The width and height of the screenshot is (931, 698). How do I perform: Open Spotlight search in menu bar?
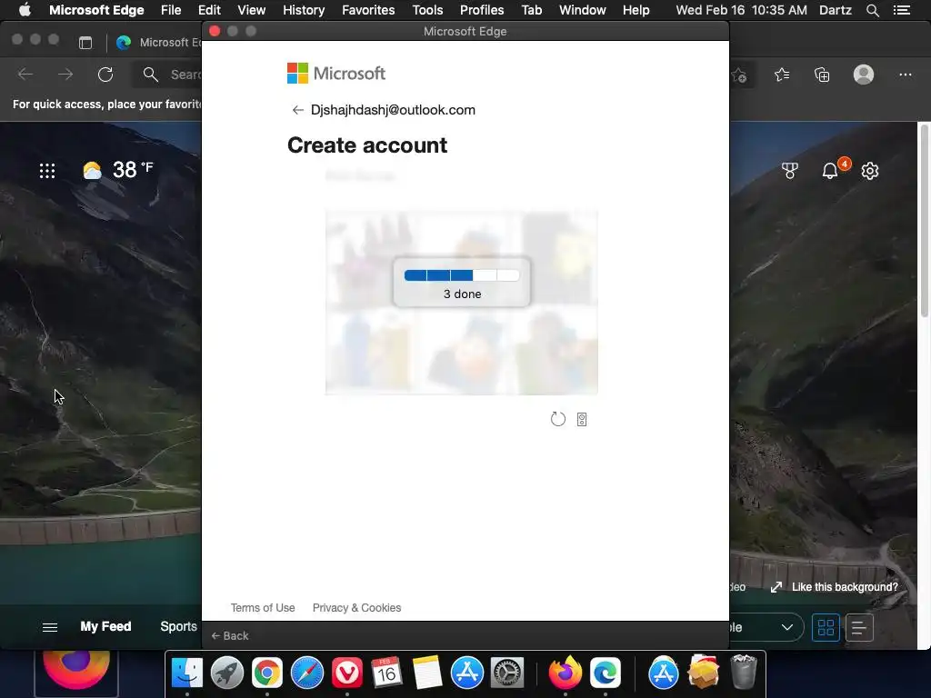(x=872, y=10)
